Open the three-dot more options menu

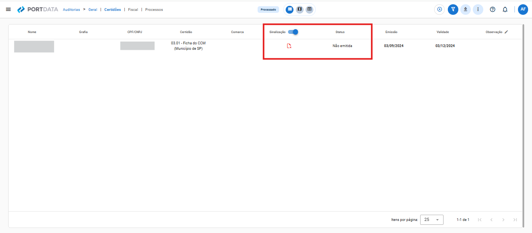(478, 9)
